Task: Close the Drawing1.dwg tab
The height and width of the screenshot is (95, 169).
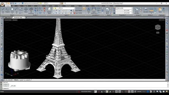Action: [24, 17]
